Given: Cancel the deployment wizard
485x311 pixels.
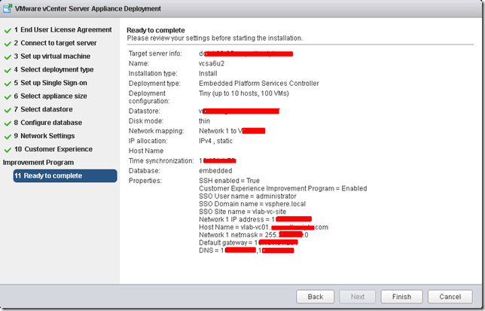Looking at the screenshot, I should pos(450,297).
